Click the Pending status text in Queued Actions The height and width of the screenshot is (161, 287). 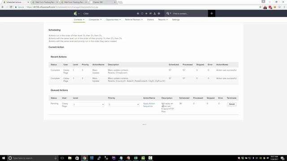pyautogui.click(x=54, y=103)
